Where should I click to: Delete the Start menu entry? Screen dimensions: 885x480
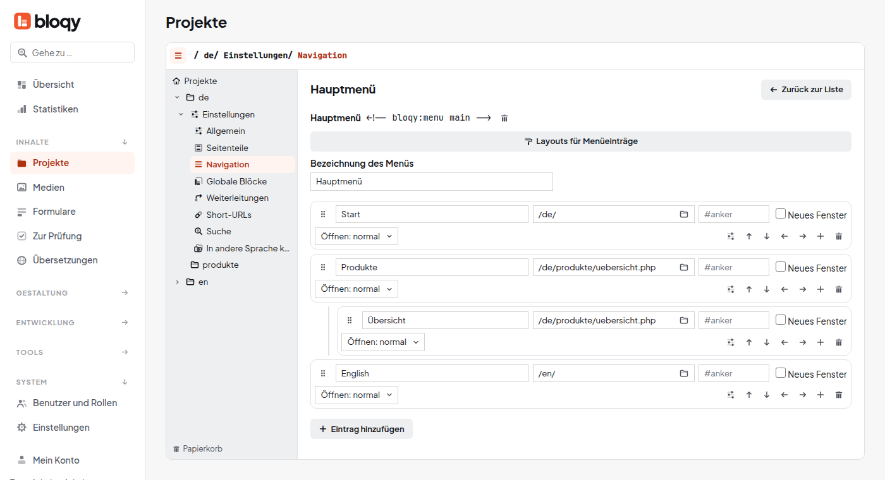tap(839, 236)
